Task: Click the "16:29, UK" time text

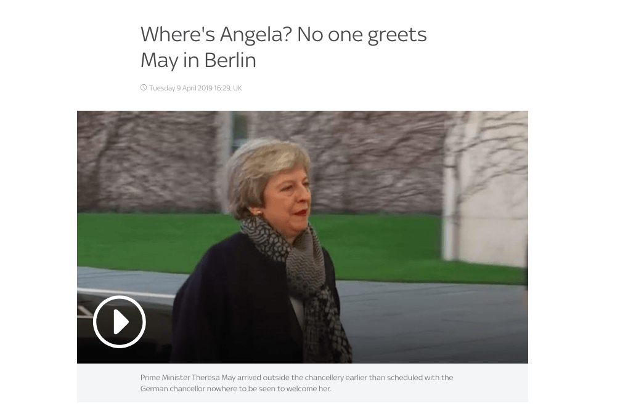Action: [x=228, y=88]
